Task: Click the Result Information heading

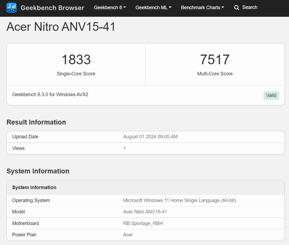Action: point(36,122)
